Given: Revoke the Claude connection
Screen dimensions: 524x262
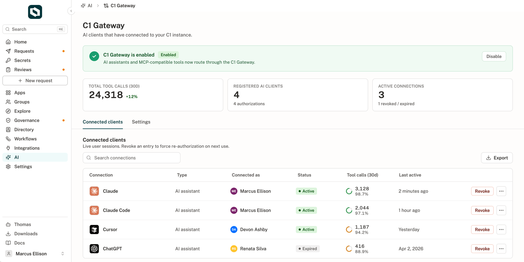Looking at the screenshot, I should [x=482, y=191].
